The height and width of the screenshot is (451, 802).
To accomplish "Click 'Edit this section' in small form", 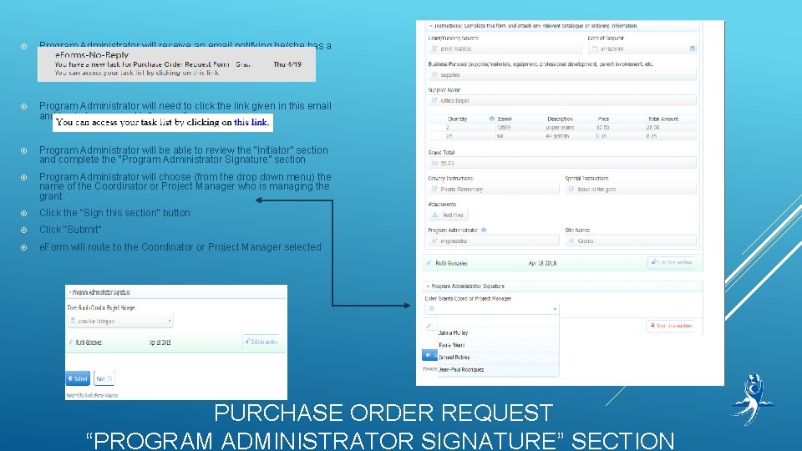I will point(261,342).
